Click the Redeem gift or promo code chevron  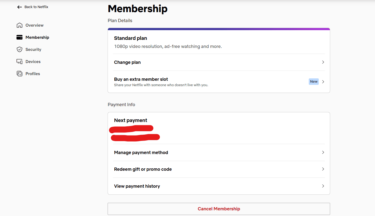(323, 169)
